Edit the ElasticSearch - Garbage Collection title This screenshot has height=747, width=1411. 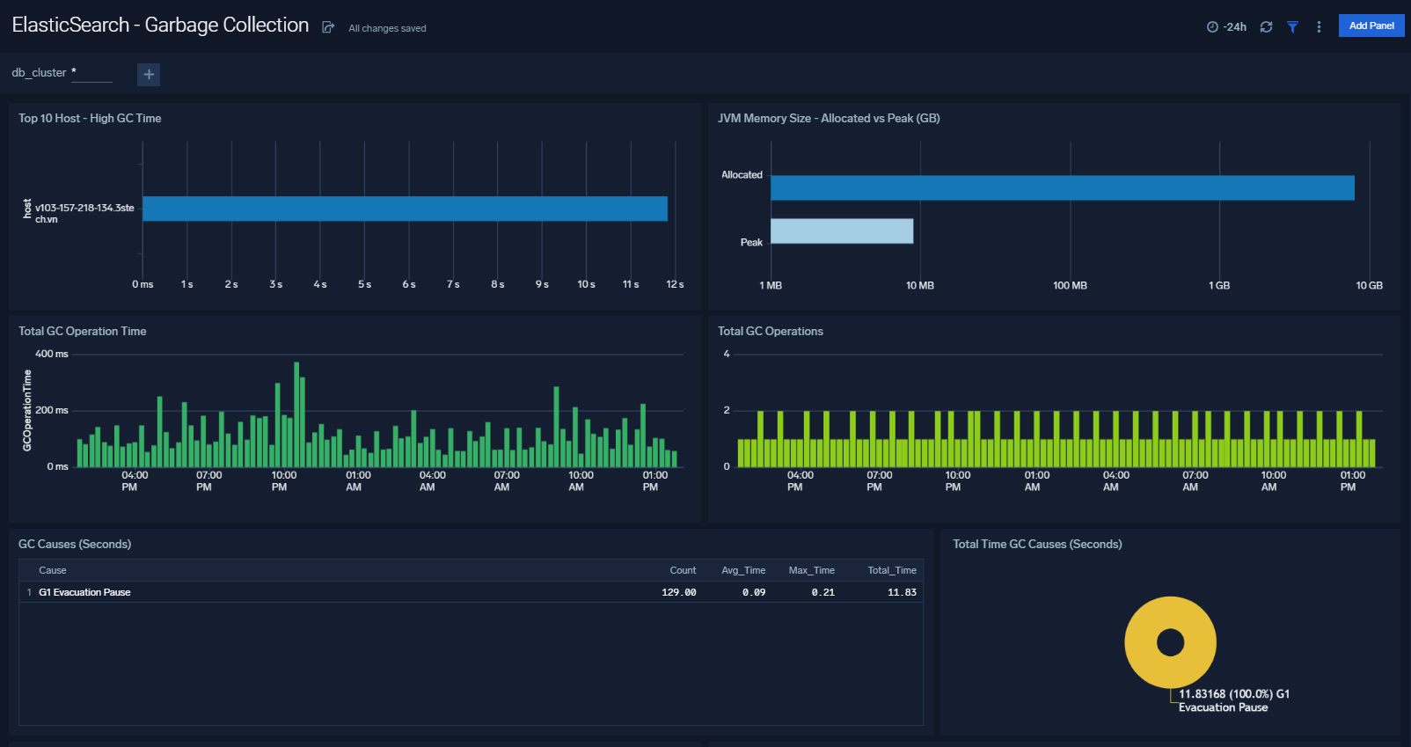point(160,26)
